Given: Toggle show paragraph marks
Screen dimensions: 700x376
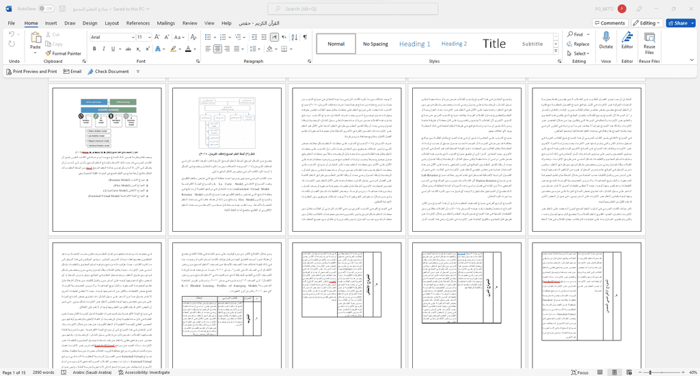Looking at the screenshot, I should 305,37.
